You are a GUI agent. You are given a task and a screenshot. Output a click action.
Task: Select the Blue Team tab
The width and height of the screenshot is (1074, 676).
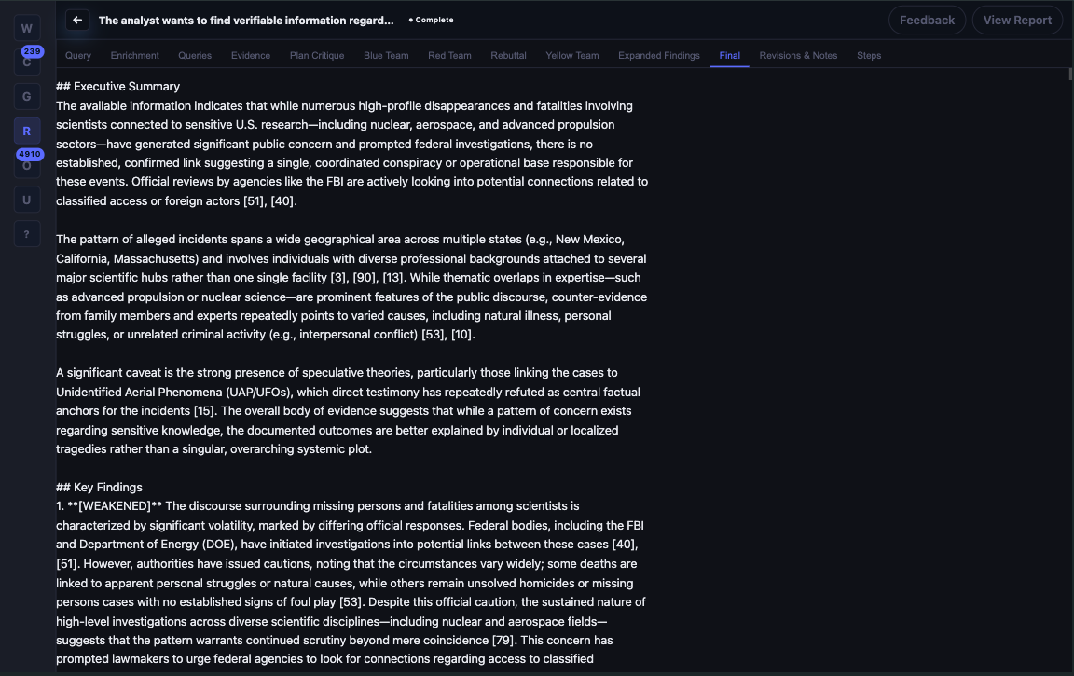[386, 55]
